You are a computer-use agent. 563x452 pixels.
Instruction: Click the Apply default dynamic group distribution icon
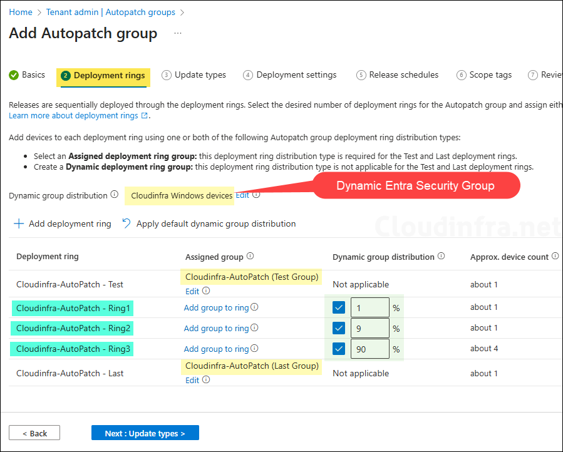click(x=127, y=223)
